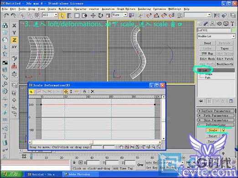
Task: Open the Graph Editors menu
Action: [x=126, y=9]
